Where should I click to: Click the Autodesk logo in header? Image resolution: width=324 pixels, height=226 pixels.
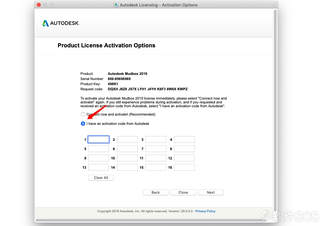(x=61, y=23)
